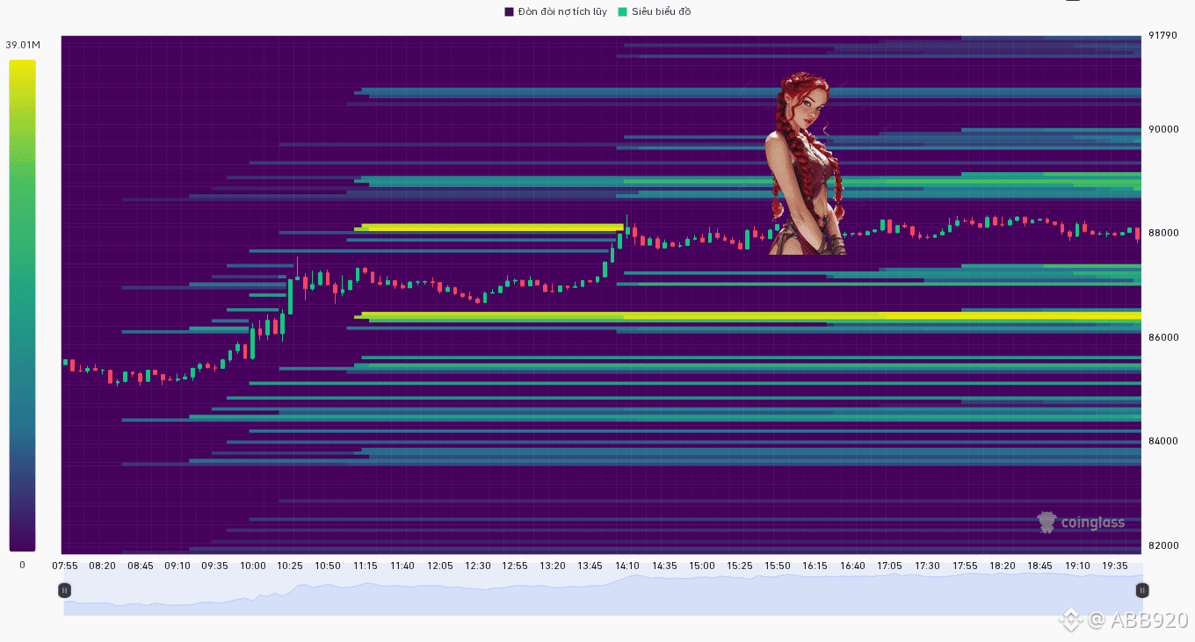Click the bright yellow liquidation band near 88000
The image size is (1195, 642).
click(x=489, y=227)
